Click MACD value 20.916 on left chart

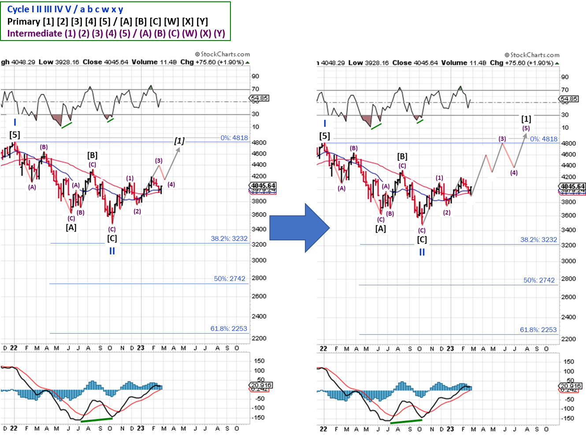[261, 385]
